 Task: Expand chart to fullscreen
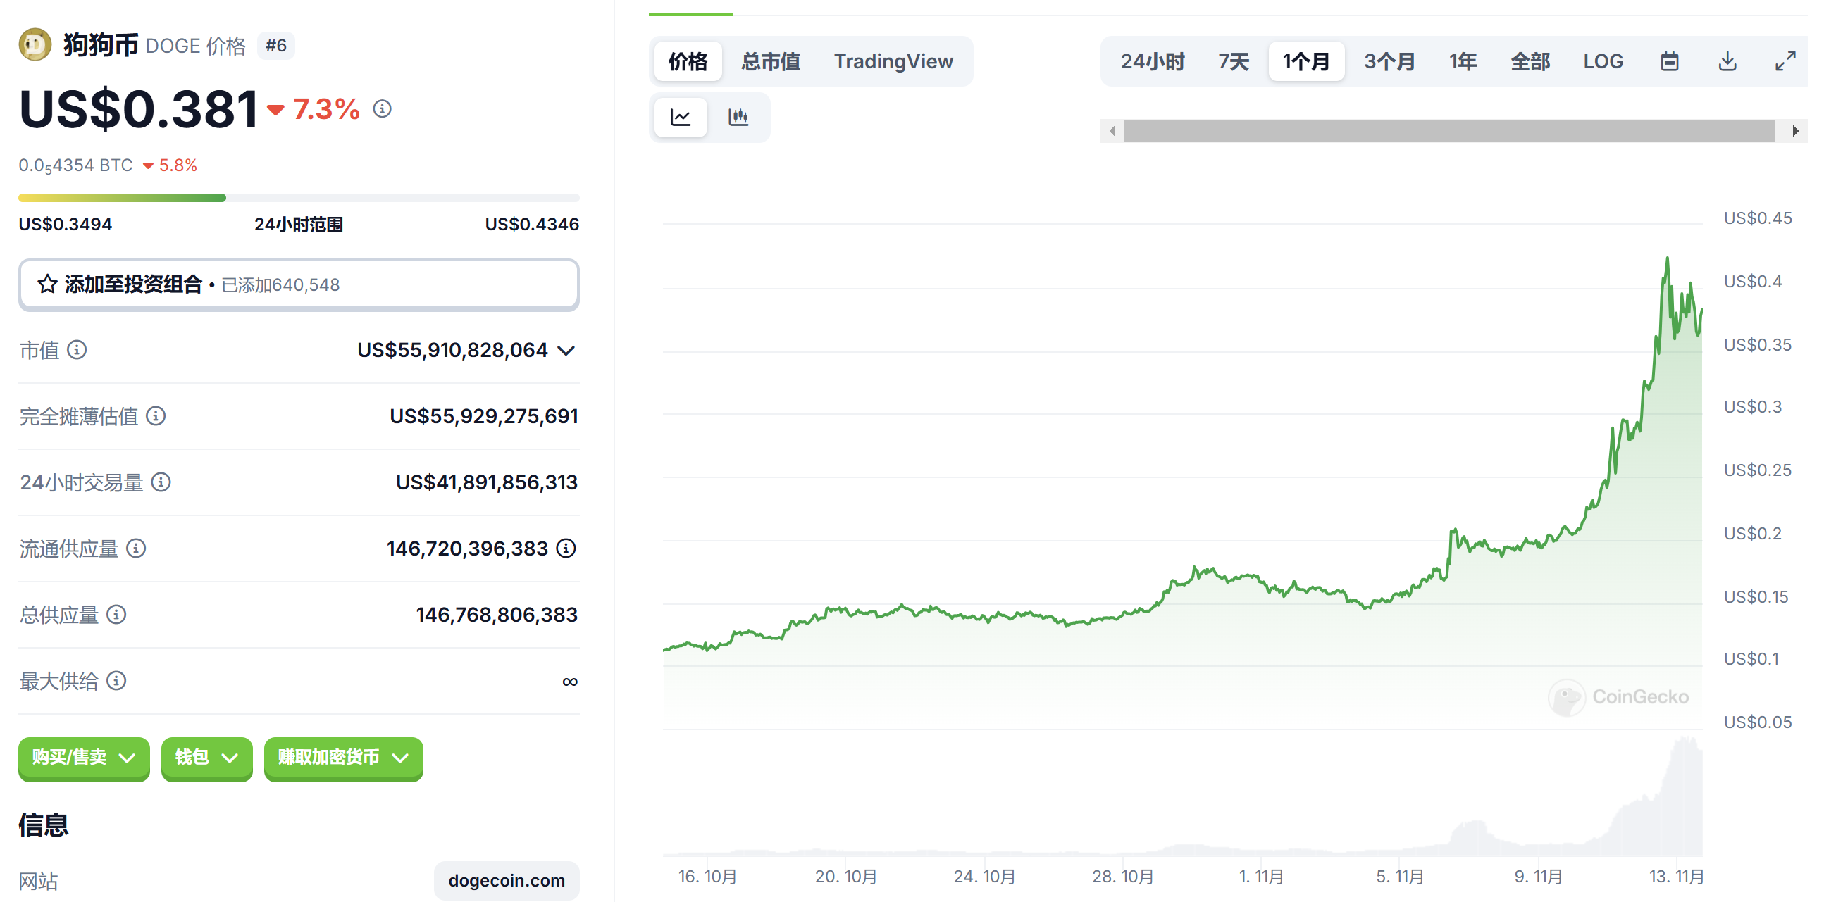(1785, 61)
